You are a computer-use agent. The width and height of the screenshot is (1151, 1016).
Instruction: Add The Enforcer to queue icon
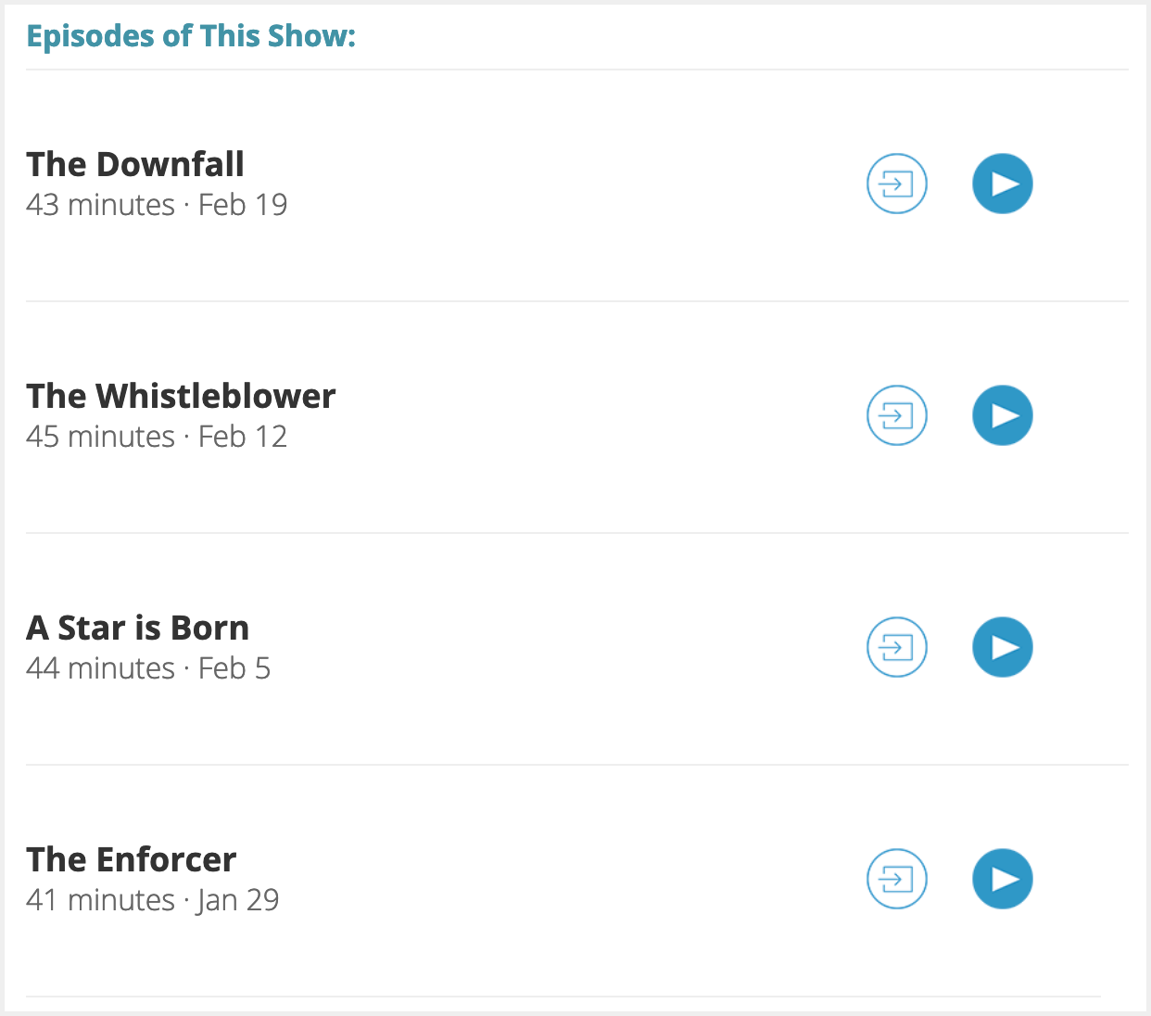pyautogui.click(x=897, y=879)
